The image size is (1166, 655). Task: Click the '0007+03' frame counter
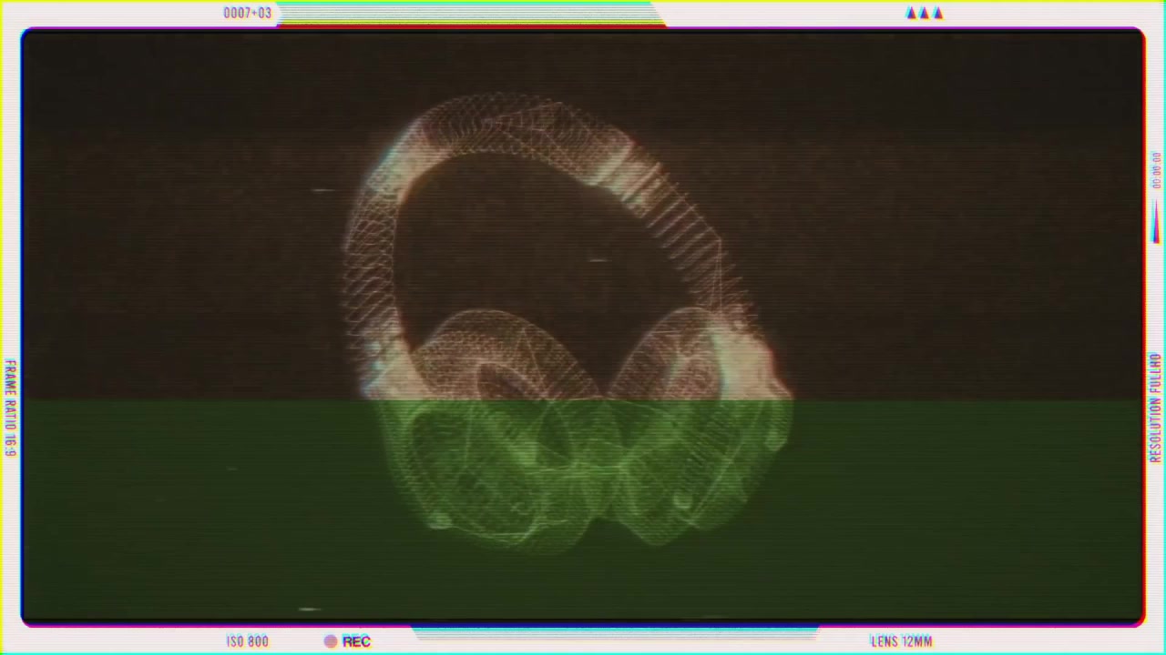click(248, 13)
